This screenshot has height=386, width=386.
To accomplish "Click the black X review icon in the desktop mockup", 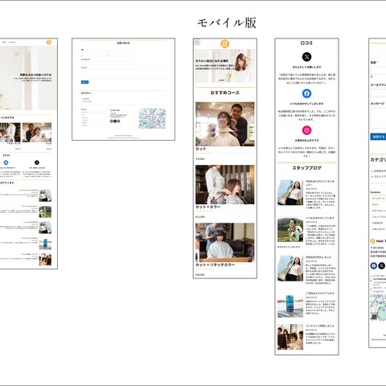I will 37,162.
